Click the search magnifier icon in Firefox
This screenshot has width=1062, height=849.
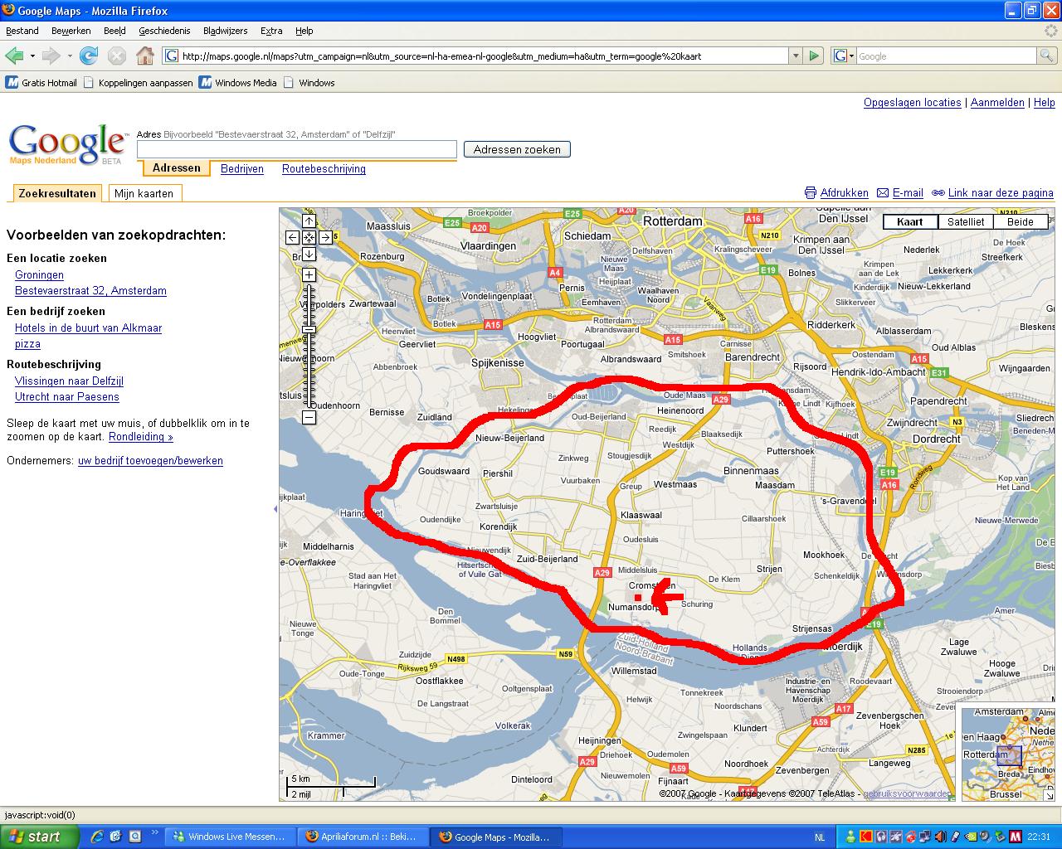point(1048,56)
